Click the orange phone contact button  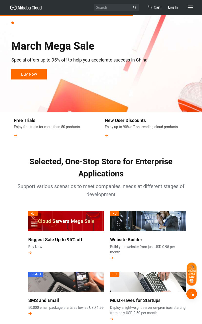(192, 294)
